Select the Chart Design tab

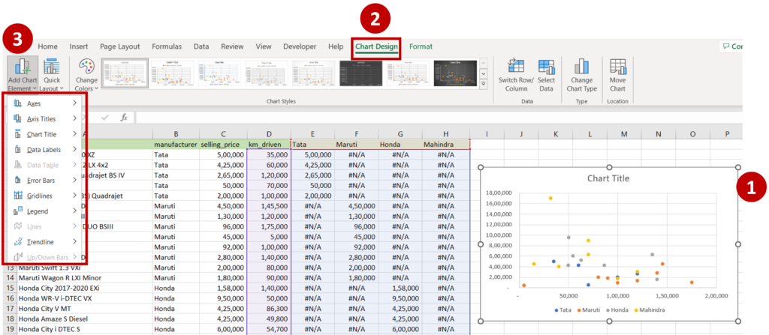[376, 47]
